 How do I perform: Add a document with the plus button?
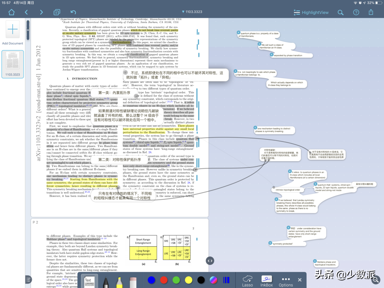coord(12,29)
